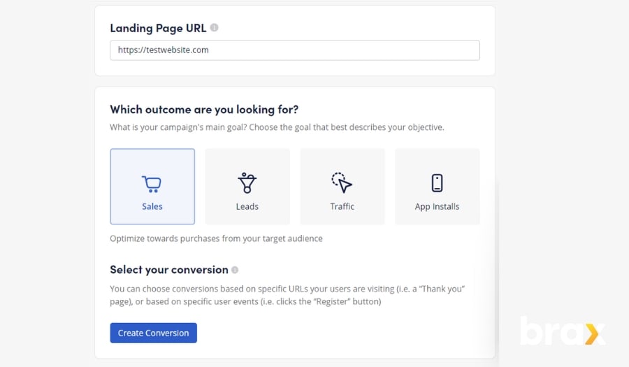Viewport: 629px width, 367px height.
Task: Click the 'Which outcome are you looking for?' heading
Action: 204,109
